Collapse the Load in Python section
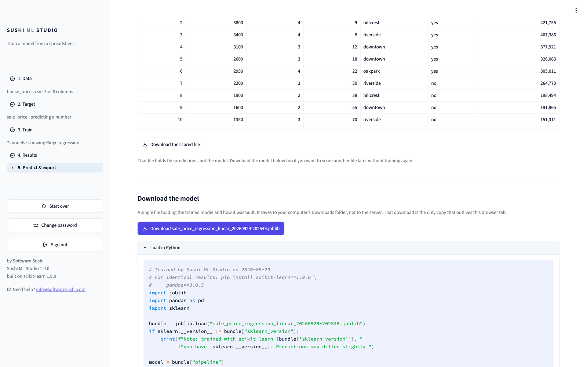Image resolution: width=587 pixels, height=367 pixels. (x=349, y=248)
